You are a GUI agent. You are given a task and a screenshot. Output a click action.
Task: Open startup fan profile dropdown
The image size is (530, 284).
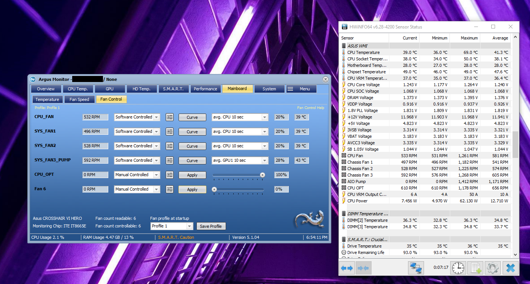tap(172, 226)
